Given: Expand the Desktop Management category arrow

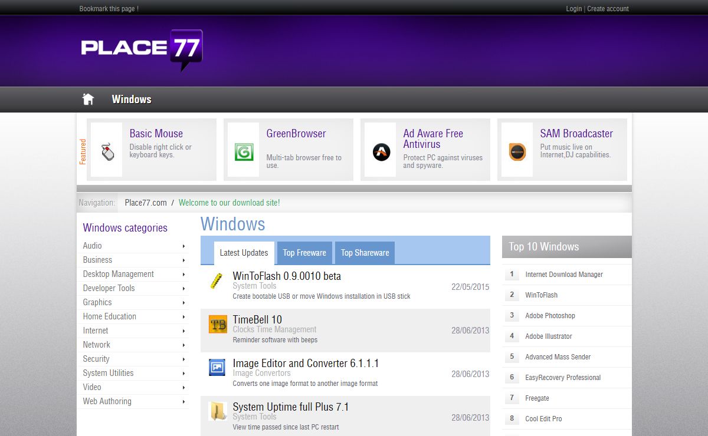Looking at the screenshot, I should click(x=183, y=274).
